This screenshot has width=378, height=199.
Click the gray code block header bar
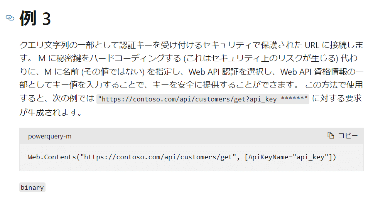(191, 136)
